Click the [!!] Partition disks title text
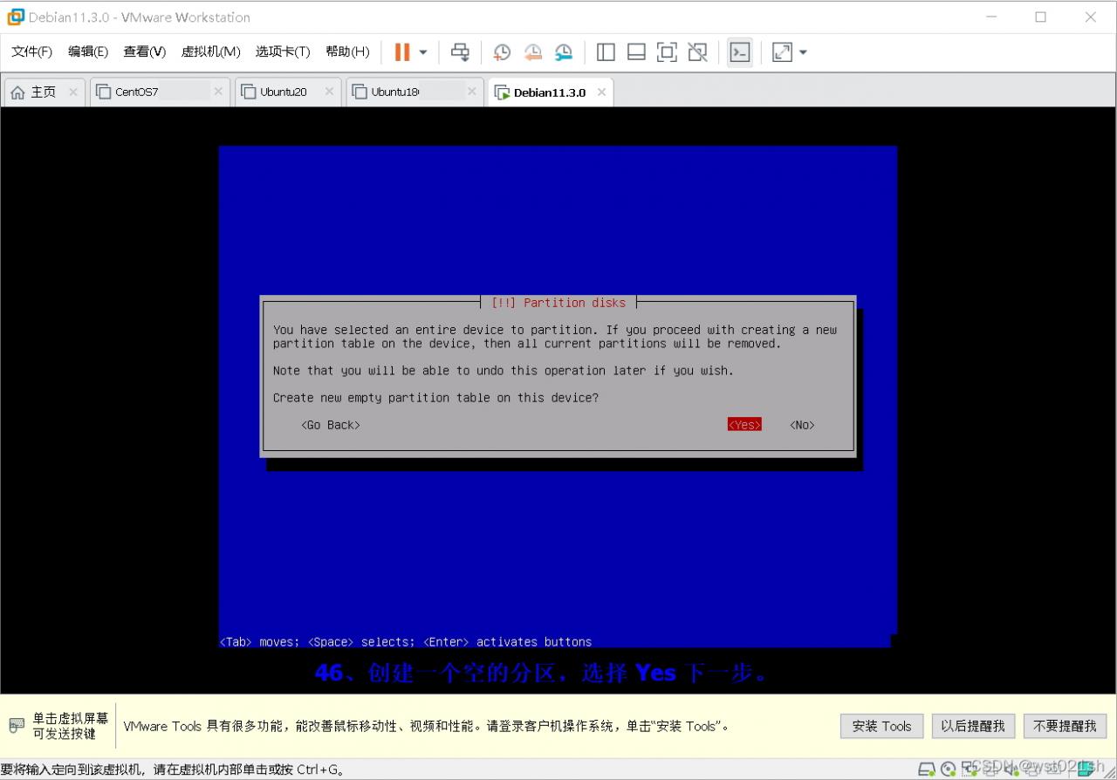1117x780 pixels. click(558, 303)
